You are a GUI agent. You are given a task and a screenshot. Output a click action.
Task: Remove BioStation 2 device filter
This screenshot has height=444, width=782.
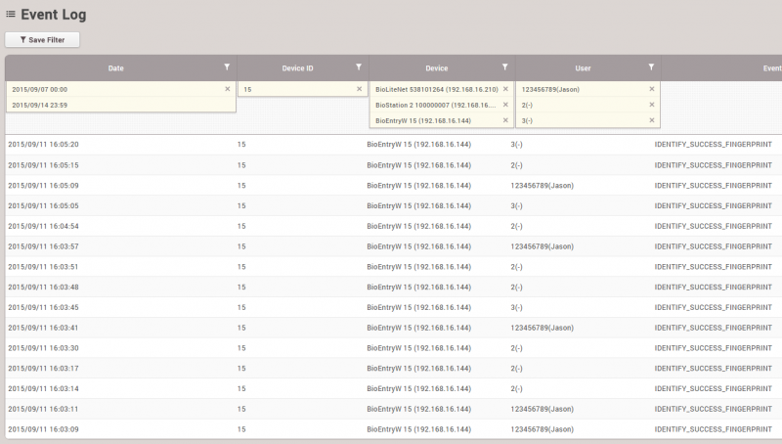[x=505, y=105]
